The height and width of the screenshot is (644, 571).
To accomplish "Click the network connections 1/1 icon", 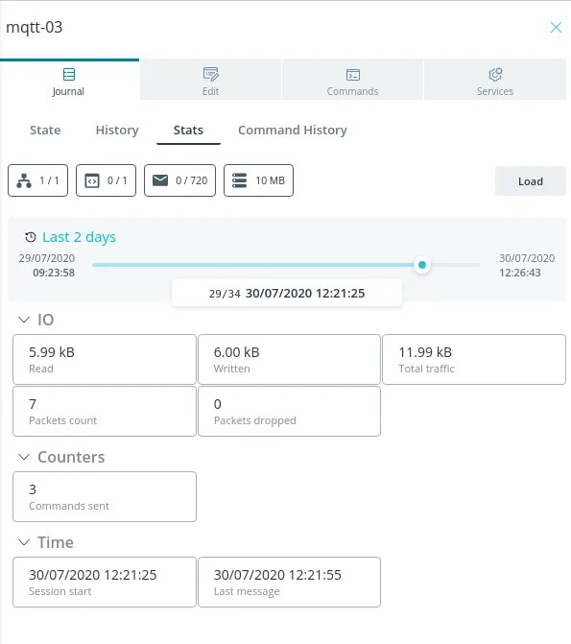I will pos(24,180).
